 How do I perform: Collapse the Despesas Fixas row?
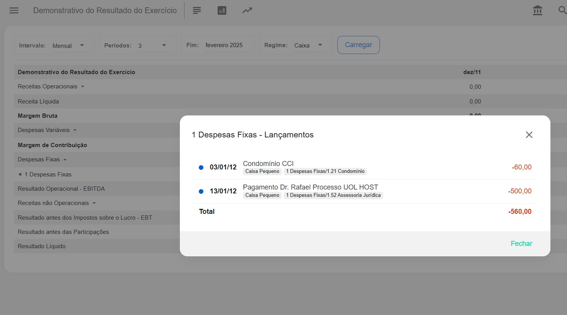[65, 160]
